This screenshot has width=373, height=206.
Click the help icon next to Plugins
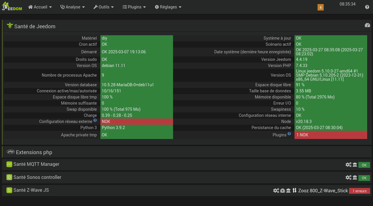(289, 134)
